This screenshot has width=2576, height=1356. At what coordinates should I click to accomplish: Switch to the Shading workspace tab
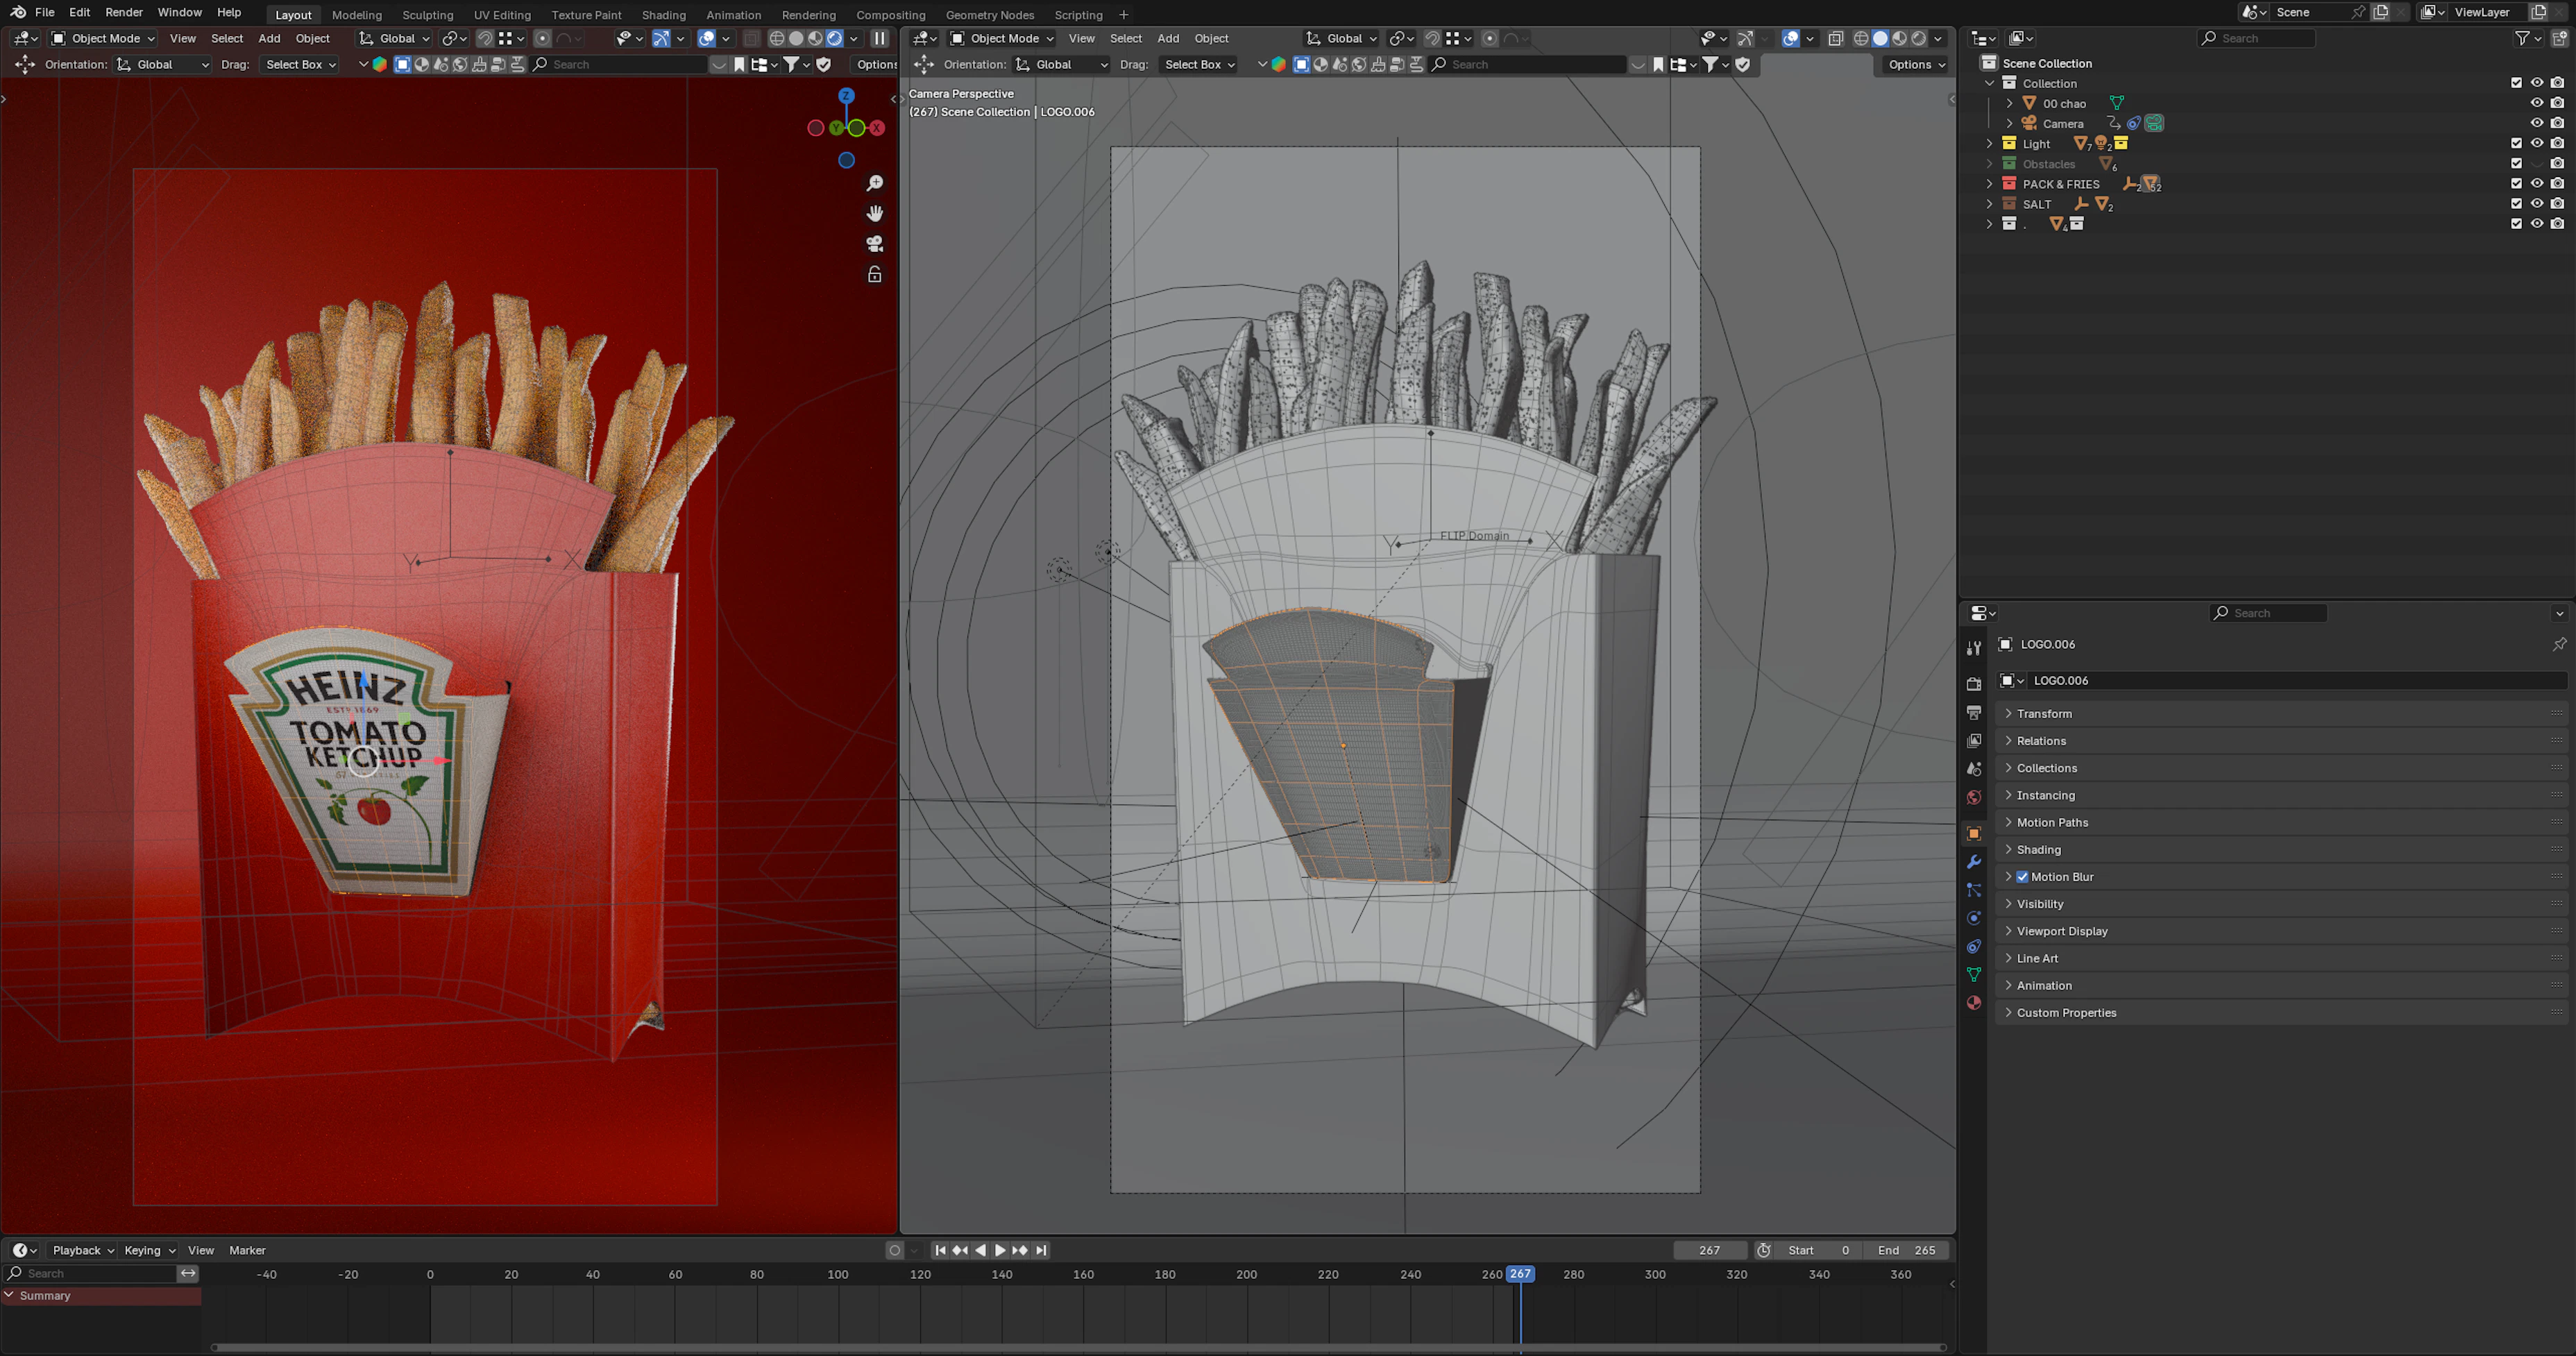coord(664,15)
